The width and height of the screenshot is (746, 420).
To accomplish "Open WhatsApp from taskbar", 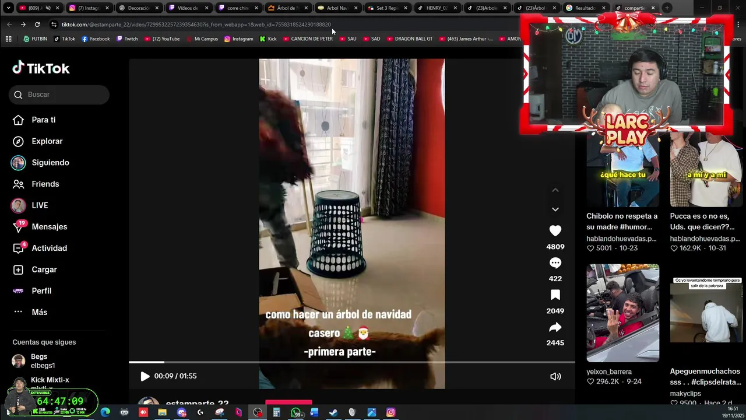I will [296, 412].
